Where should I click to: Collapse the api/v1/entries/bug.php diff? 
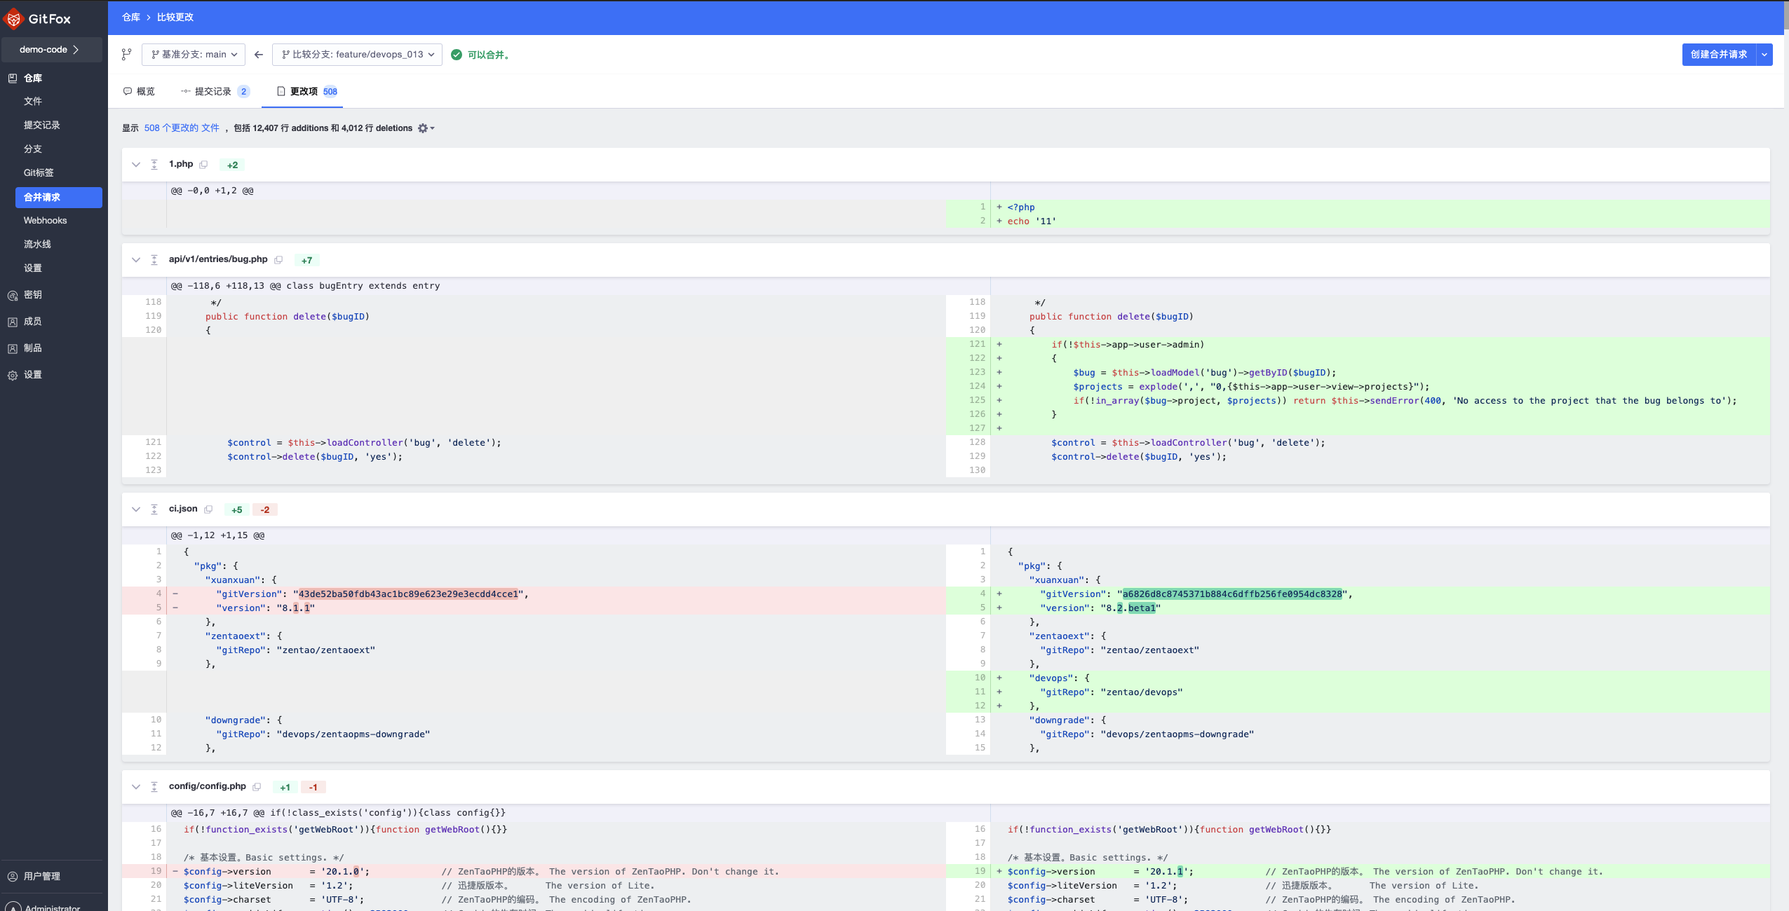(136, 260)
